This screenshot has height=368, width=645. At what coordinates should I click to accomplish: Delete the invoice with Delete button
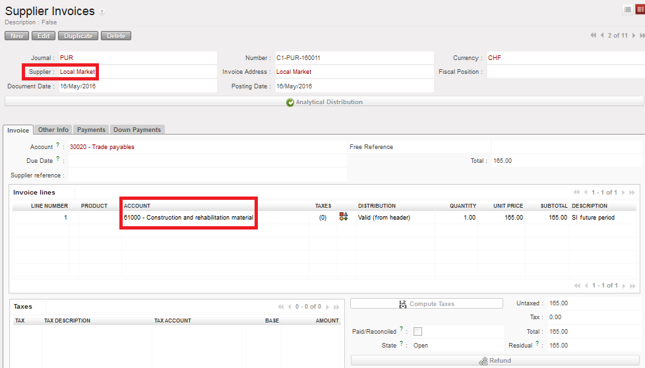[116, 36]
